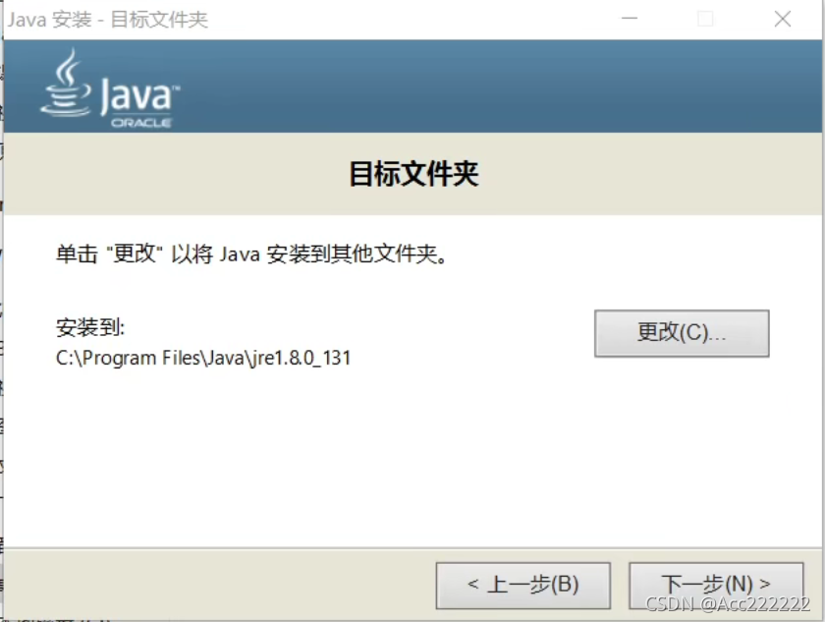Click the 目标文件夹 heading

[413, 174]
